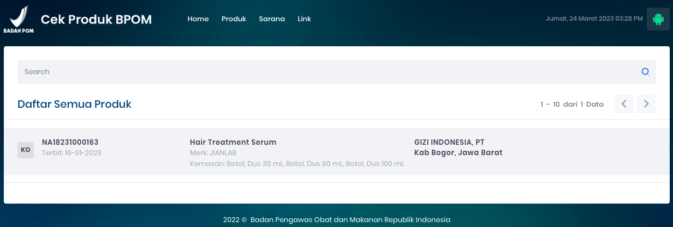
Task: Open the Produk menu
Action: coord(234,19)
